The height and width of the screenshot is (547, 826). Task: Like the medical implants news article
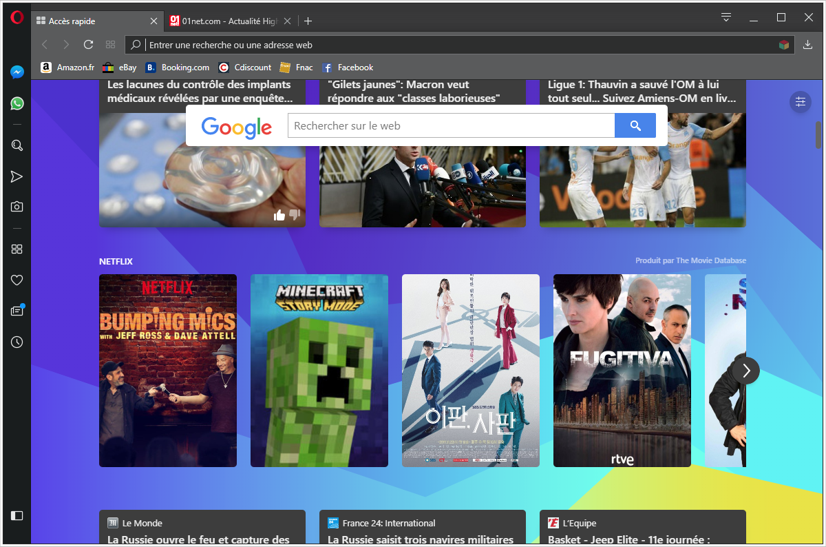tap(279, 215)
